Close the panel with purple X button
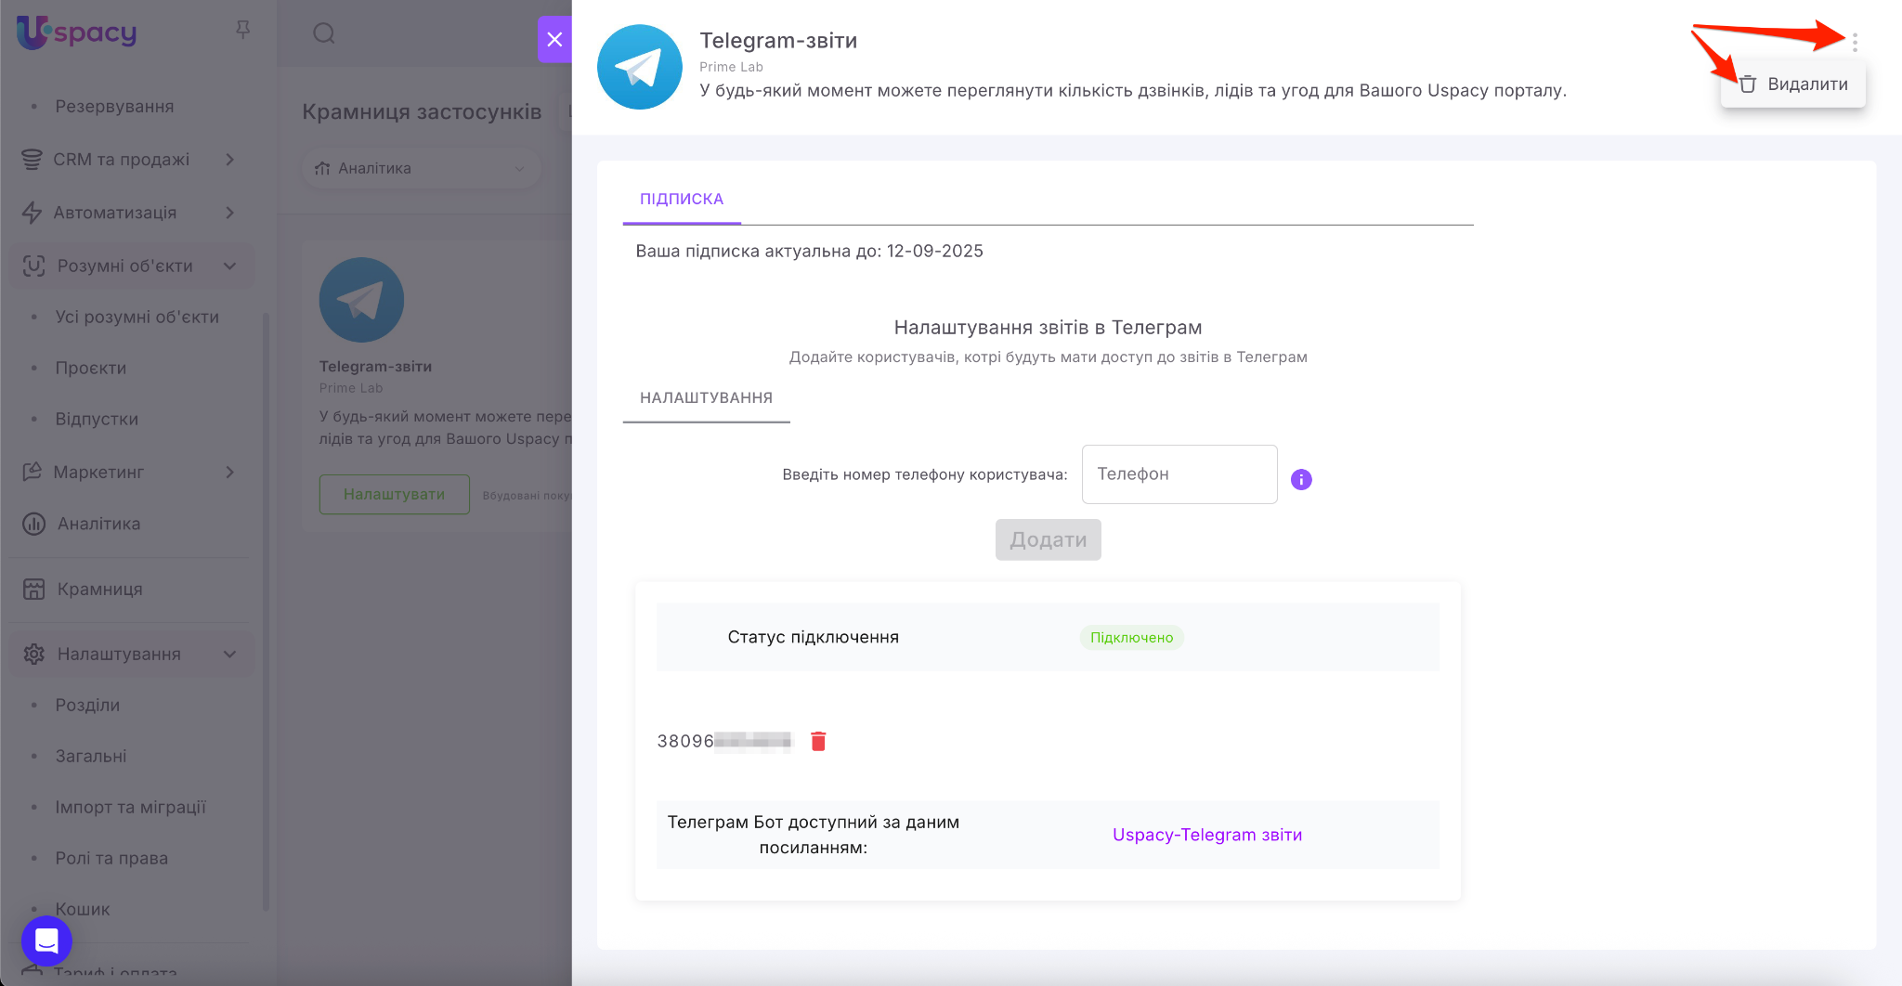The height and width of the screenshot is (986, 1902). 554,39
